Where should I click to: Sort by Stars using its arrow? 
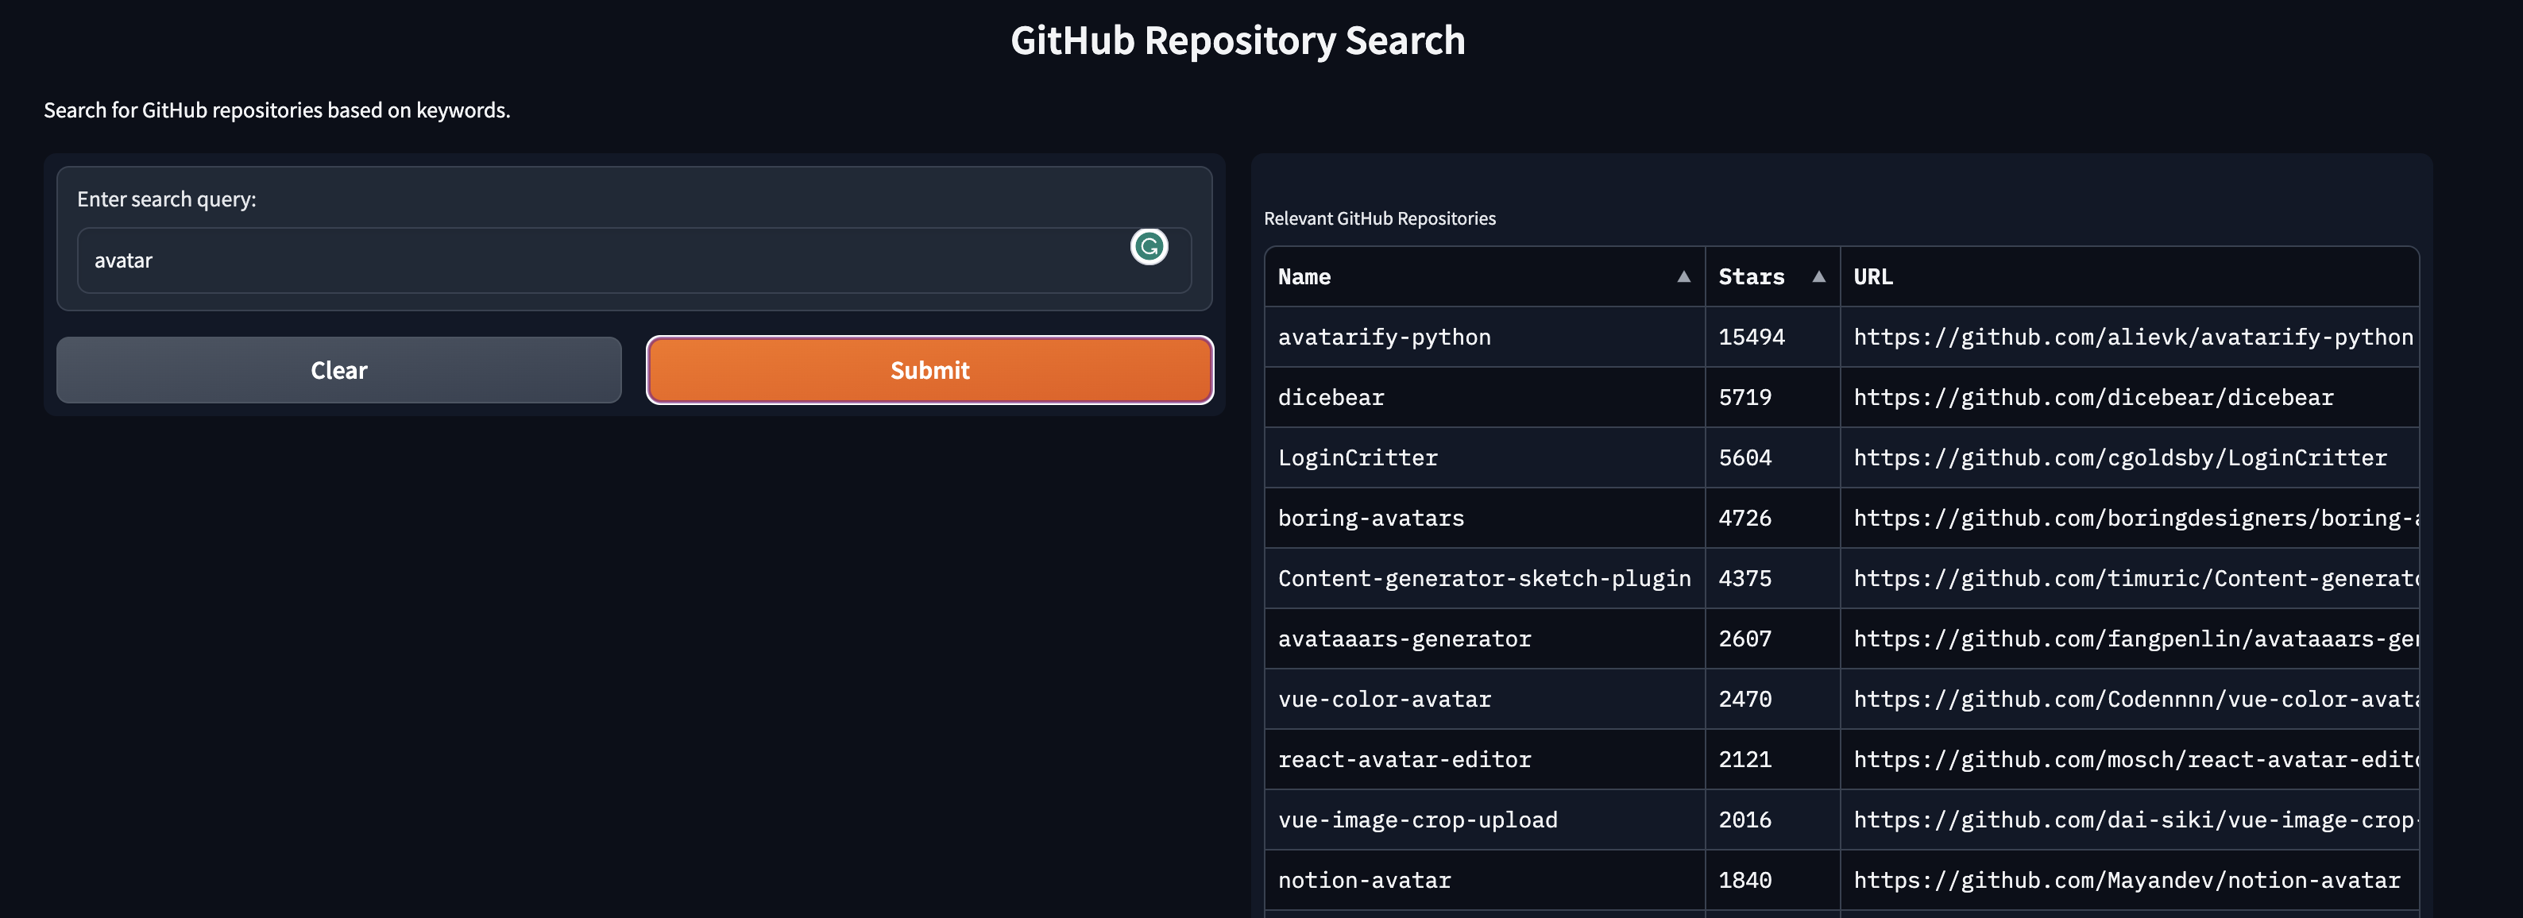pos(1819,277)
